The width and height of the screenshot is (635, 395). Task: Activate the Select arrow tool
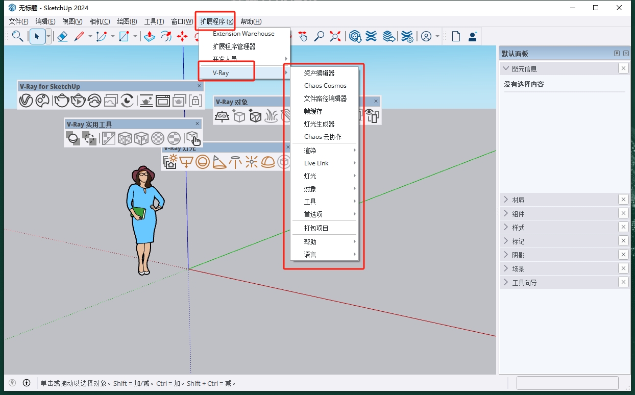pos(37,36)
